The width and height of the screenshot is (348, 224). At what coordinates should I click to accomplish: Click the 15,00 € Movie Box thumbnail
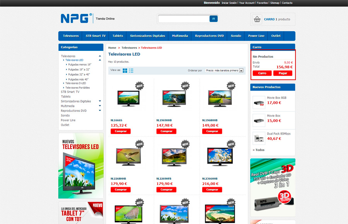[x=259, y=120]
